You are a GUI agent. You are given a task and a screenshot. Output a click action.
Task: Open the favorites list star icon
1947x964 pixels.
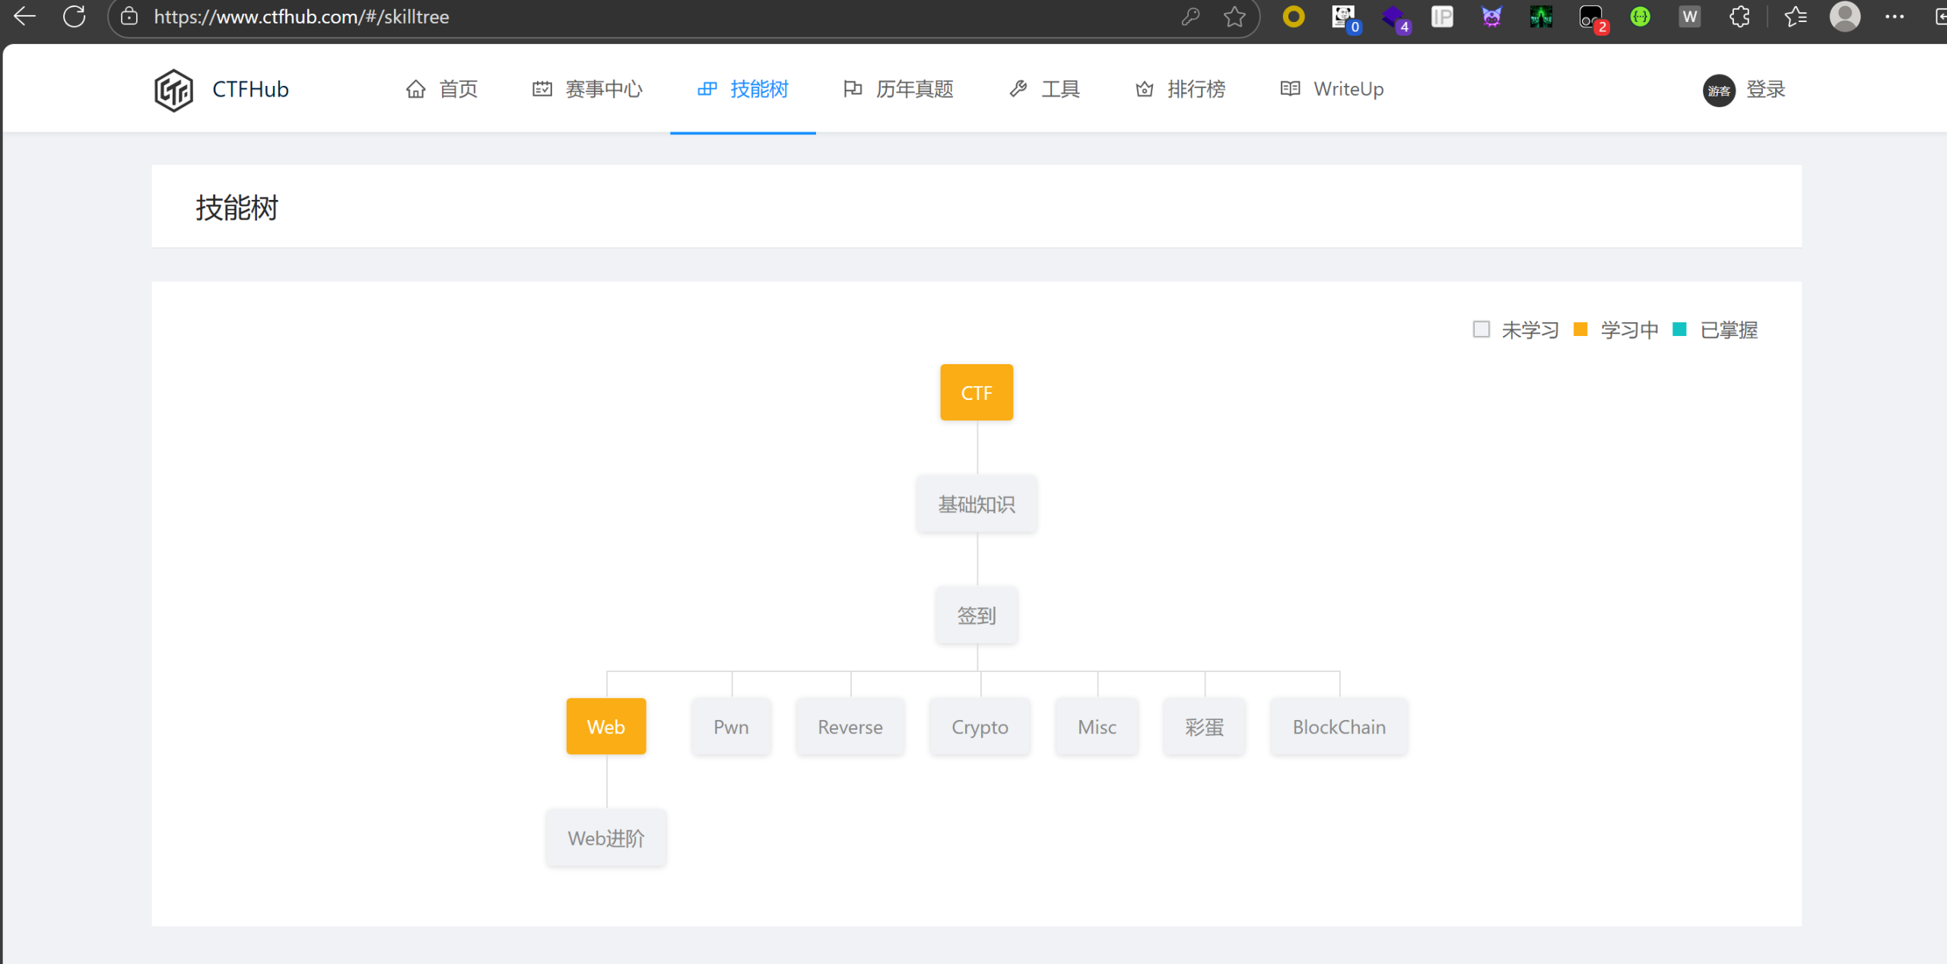[x=1795, y=17]
